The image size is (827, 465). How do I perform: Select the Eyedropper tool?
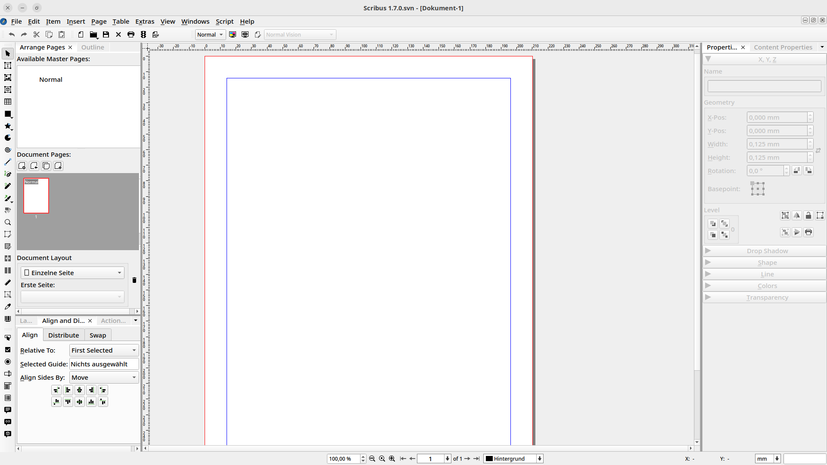tap(8, 307)
